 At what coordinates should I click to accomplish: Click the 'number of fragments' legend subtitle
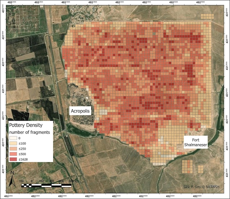coord(30,132)
